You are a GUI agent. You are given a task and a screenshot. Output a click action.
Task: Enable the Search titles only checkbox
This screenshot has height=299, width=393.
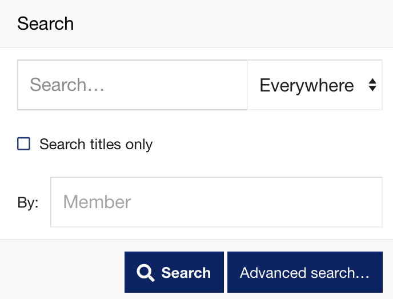[x=24, y=143]
